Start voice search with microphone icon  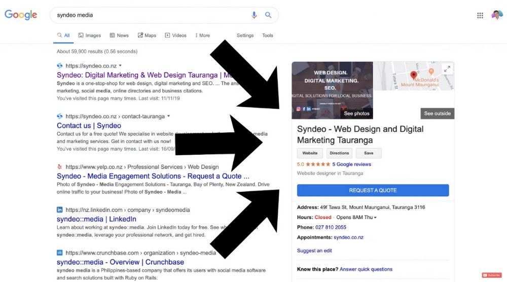coord(254,15)
